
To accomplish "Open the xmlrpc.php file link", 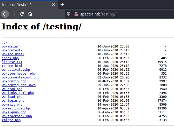I will [11, 120].
